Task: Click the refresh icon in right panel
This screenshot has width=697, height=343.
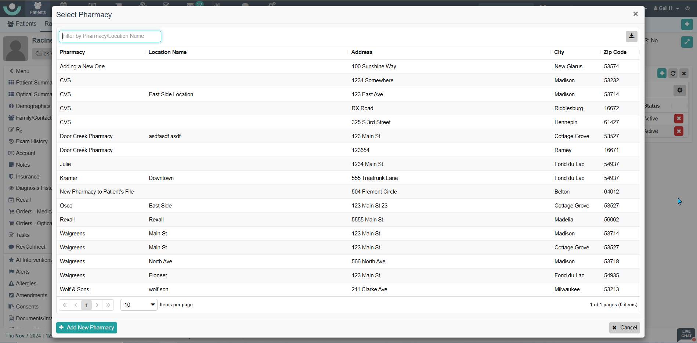Action: pos(673,73)
